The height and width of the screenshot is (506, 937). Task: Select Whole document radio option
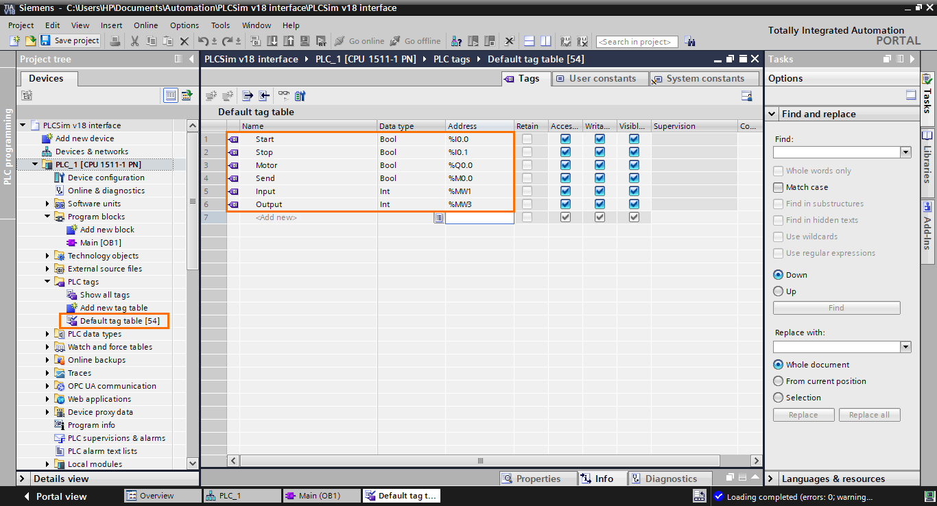[x=778, y=365]
